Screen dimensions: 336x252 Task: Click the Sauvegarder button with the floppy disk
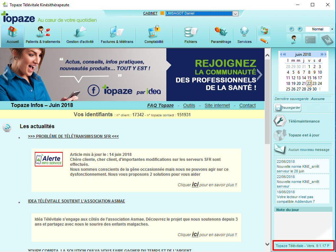pyautogui.click(x=287, y=108)
